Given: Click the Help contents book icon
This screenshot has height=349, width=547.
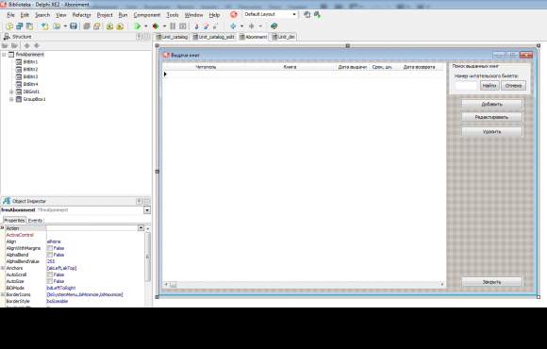Looking at the screenshot, I should tap(274, 26).
